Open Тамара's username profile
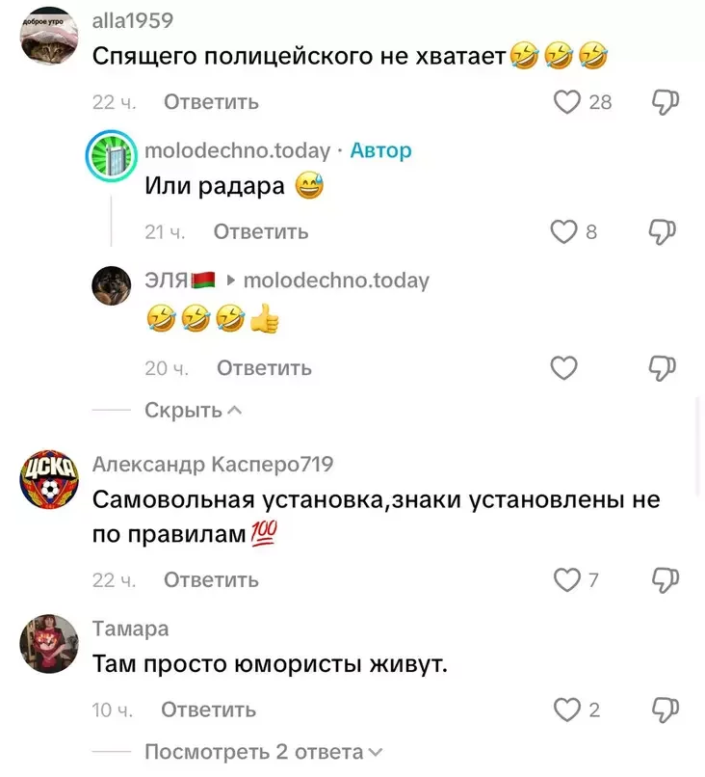 (x=131, y=629)
